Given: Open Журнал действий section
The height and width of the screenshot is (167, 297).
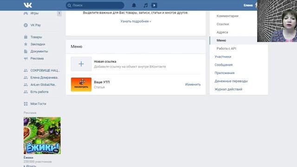Looking at the screenshot, I should [228, 90].
